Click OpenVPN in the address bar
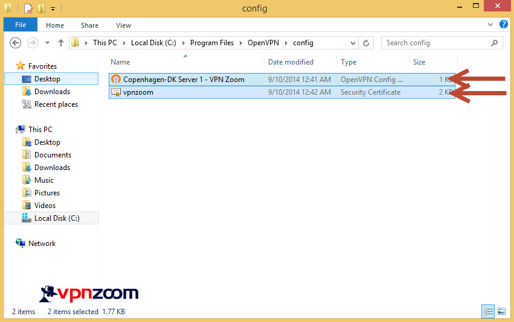Screen dimensions: 514x322 [x=263, y=43]
